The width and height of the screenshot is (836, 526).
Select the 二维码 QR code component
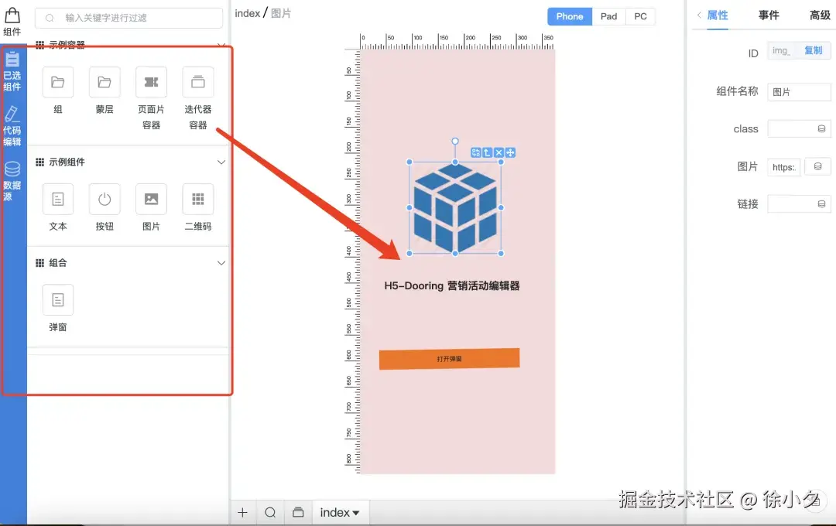[198, 199]
